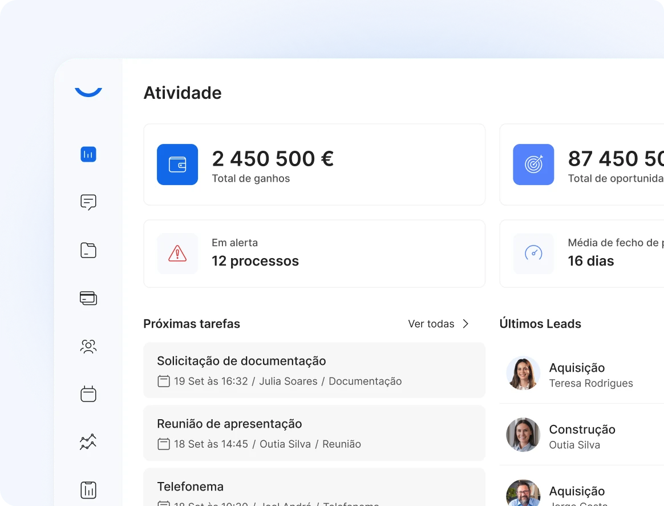Select the chat messages icon in sidebar

pos(88,202)
